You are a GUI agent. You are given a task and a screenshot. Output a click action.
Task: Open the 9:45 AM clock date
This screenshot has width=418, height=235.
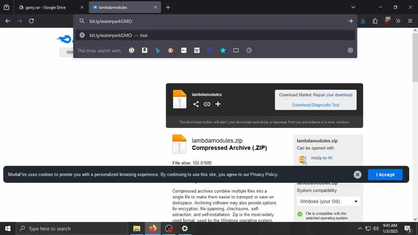390,228
